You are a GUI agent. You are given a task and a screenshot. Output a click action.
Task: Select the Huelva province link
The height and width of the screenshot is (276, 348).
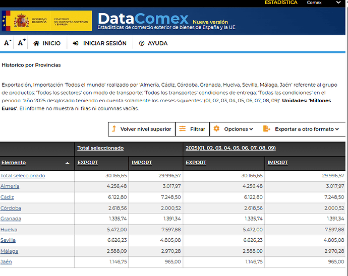[x=9, y=230]
